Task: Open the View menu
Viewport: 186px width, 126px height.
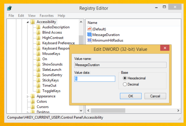Action: (32, 15)
